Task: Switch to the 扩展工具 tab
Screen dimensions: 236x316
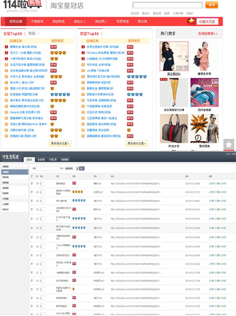Action: pos(53,159)
